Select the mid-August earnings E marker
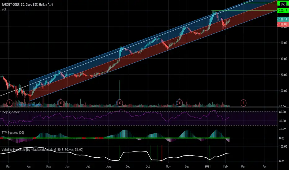 120,103
